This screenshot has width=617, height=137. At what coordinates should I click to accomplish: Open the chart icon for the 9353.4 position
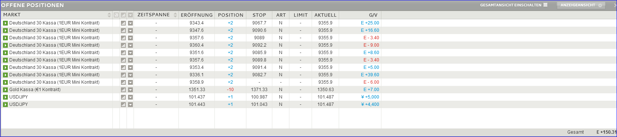coord(123,67)
